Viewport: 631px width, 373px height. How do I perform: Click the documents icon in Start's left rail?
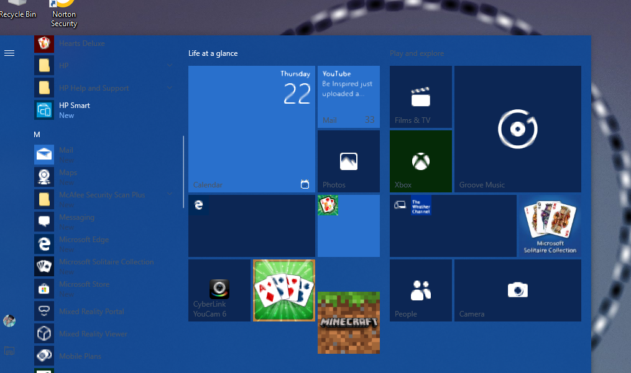tap(9, 351)
